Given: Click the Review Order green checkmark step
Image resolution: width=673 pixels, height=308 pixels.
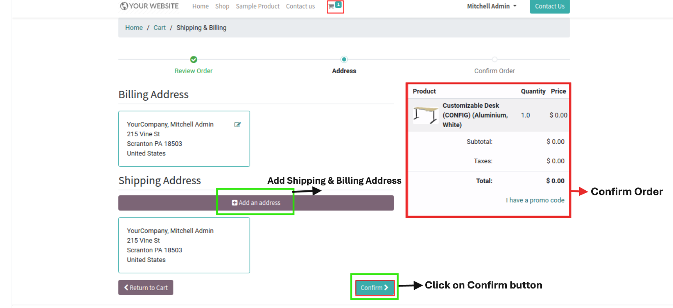Looking at the screenshot, I should [193, 59].
